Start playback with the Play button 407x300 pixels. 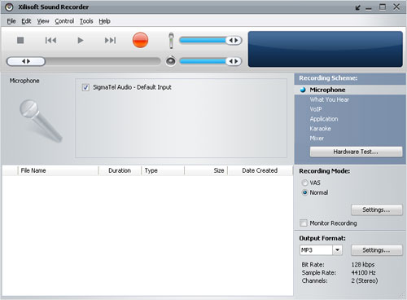pyautogui.click(x=81, y=40)
